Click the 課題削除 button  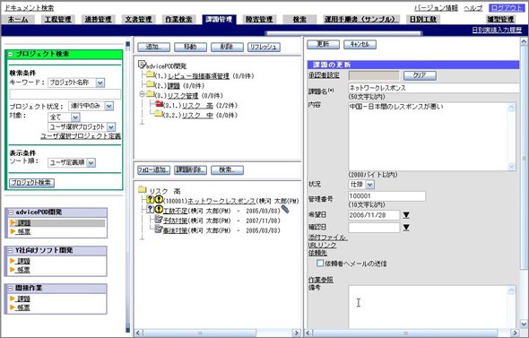click(x=190, y=170)
